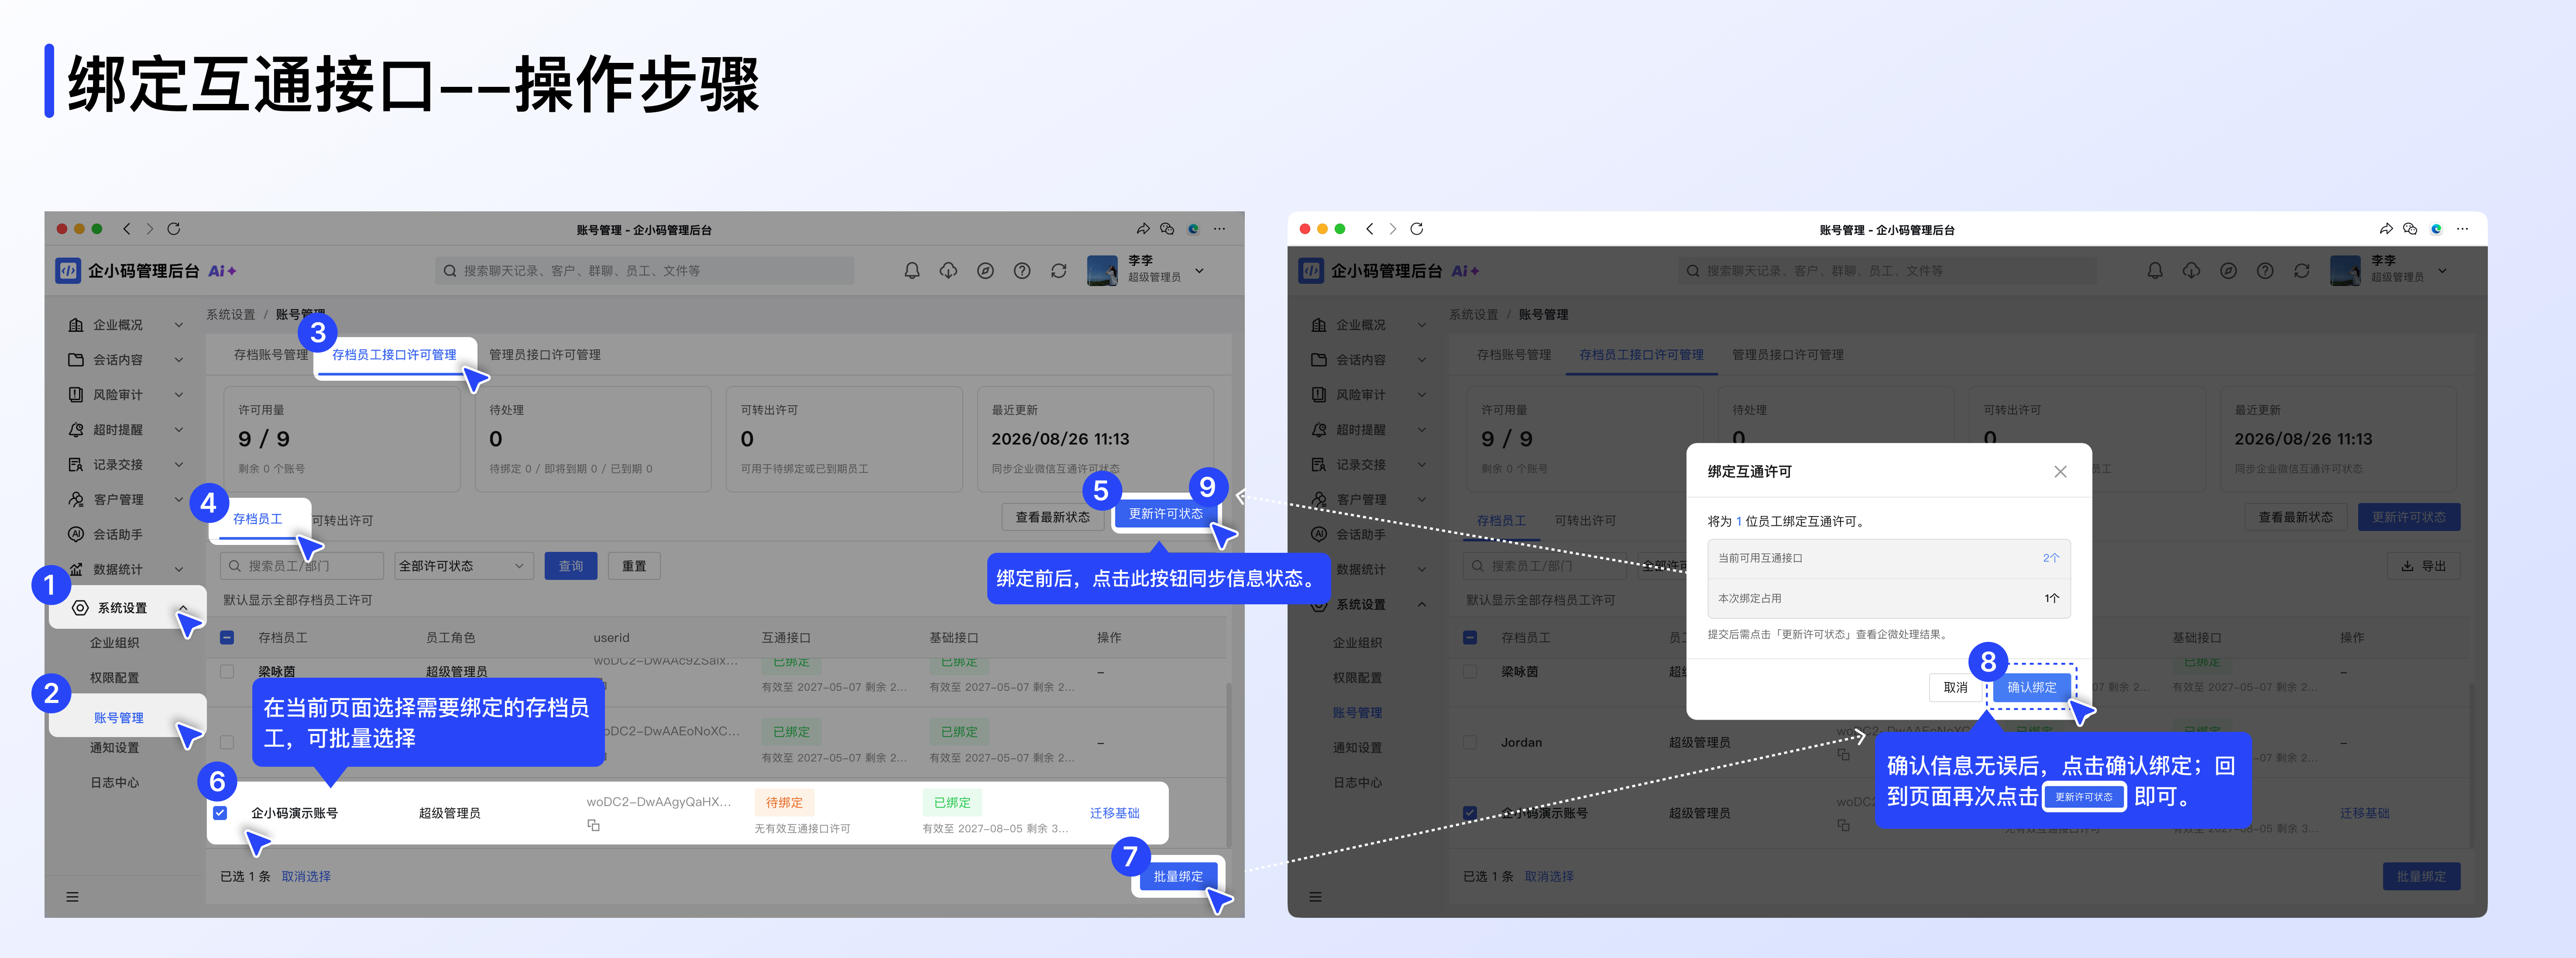Switch to 管理员接口许可管理 tab in the left window

point(545,355)
